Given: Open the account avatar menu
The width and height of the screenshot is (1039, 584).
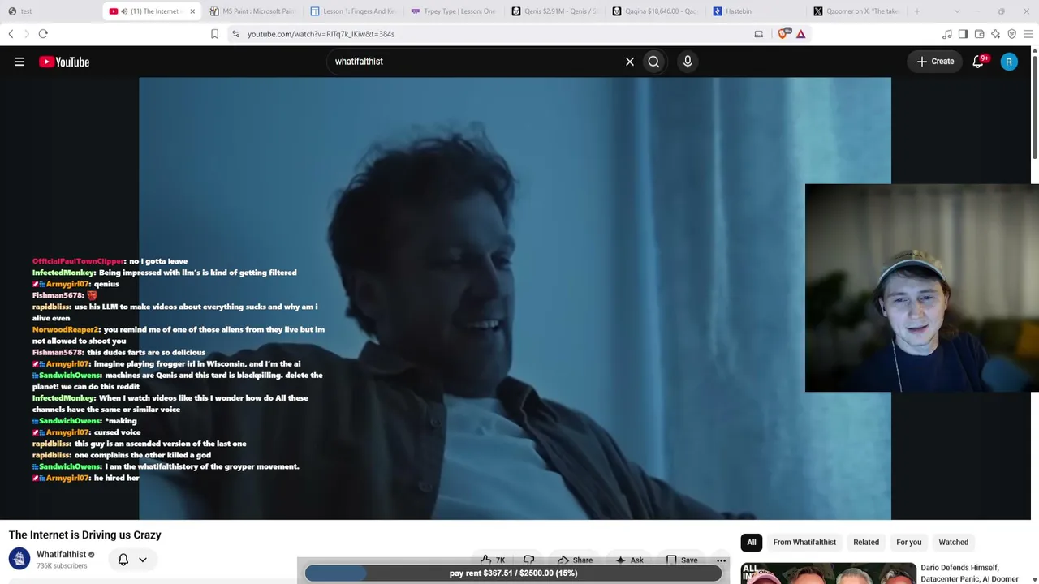Looking at the screenshot, I should [x=1009, y=62].
